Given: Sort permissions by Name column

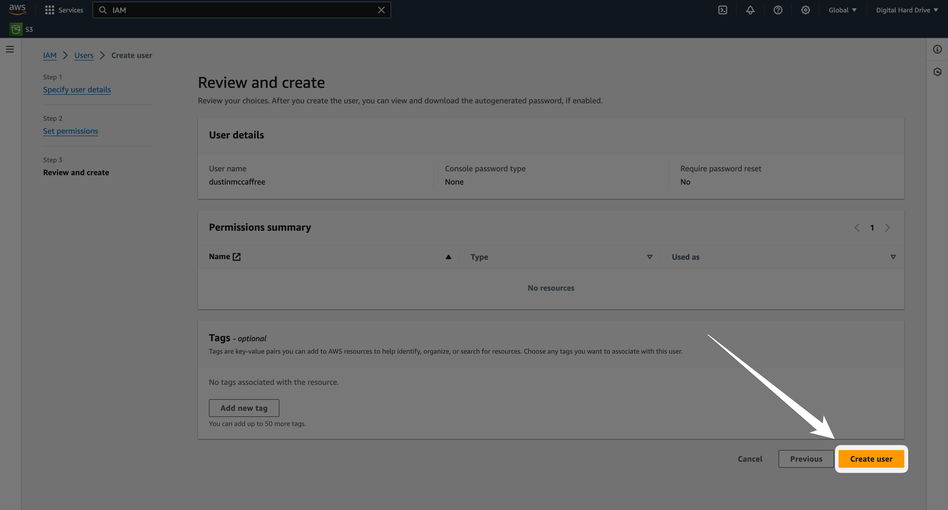Looking at the screenshot, I should coord(448,257).
